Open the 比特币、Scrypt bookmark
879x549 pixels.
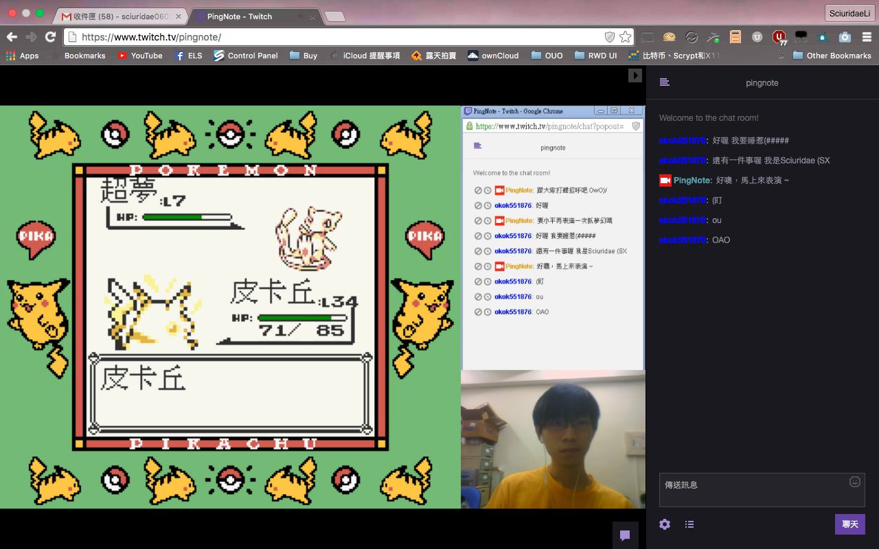(x=674, y=56)
